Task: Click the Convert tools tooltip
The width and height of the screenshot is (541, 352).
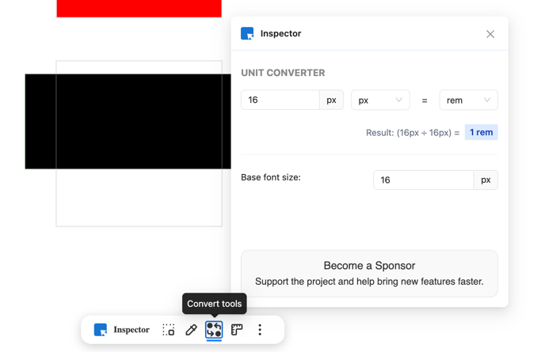Action: pos(214,304)
